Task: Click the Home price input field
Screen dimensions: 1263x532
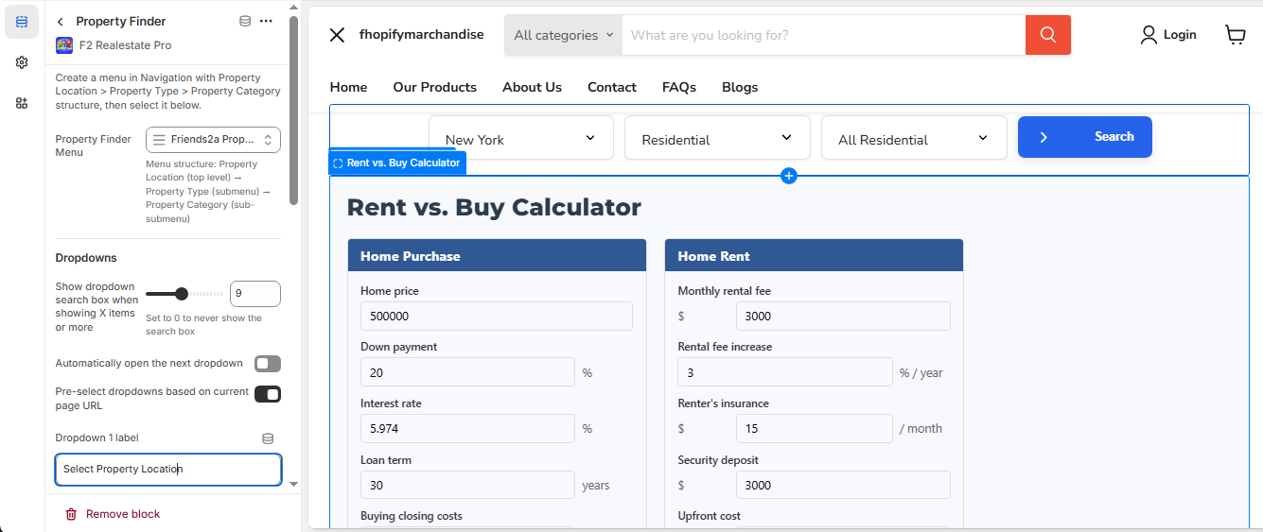Action: 496,317
